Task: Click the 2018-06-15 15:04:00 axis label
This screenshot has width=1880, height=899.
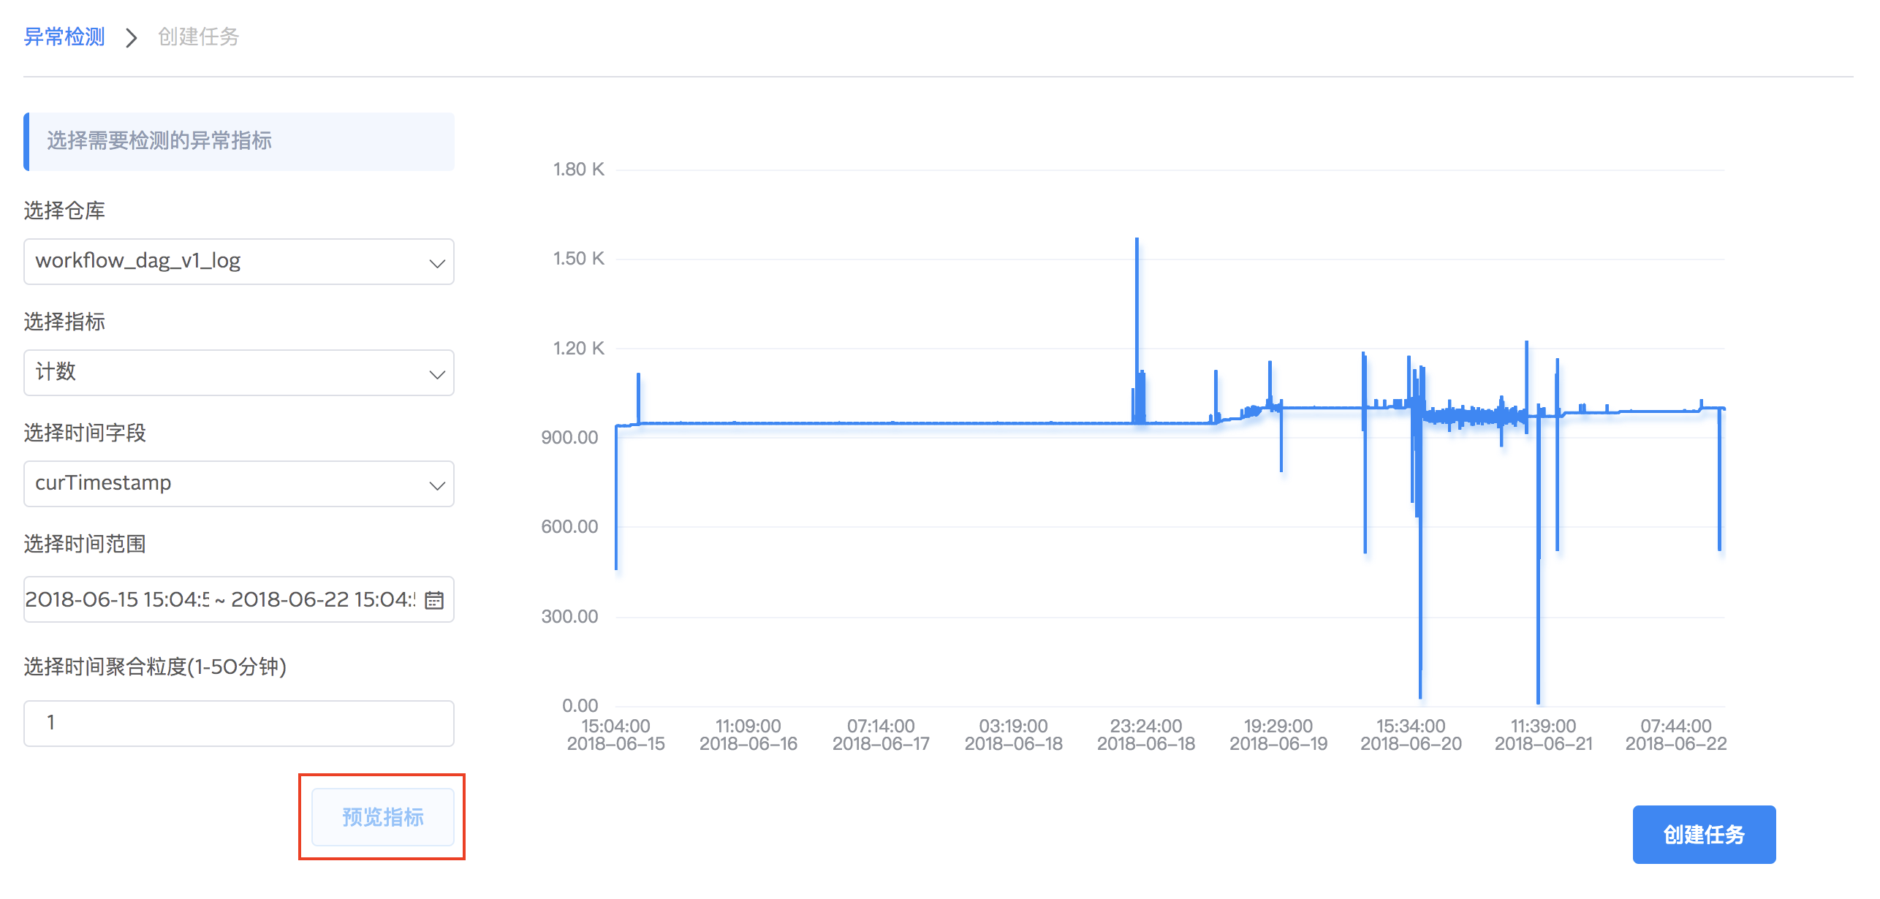Action: (x=615, y=735)
